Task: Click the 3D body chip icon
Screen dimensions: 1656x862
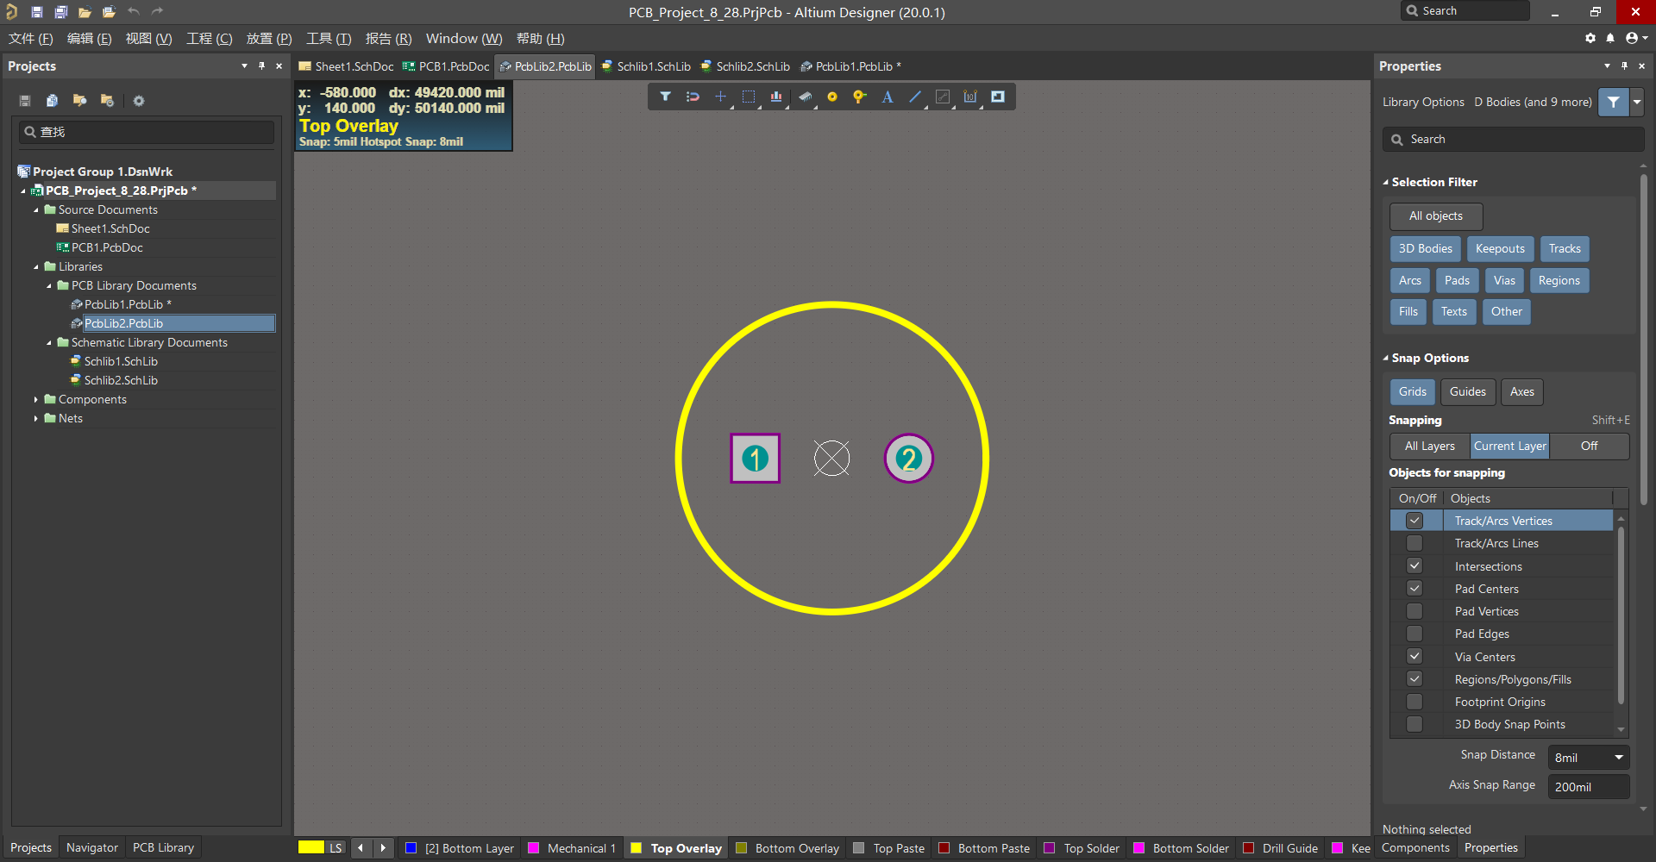Action: pos(805,97)
